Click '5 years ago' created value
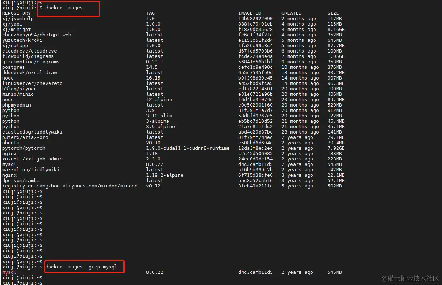Image resolution: width=442 pixels, height=285 pixels. [297, 186]
